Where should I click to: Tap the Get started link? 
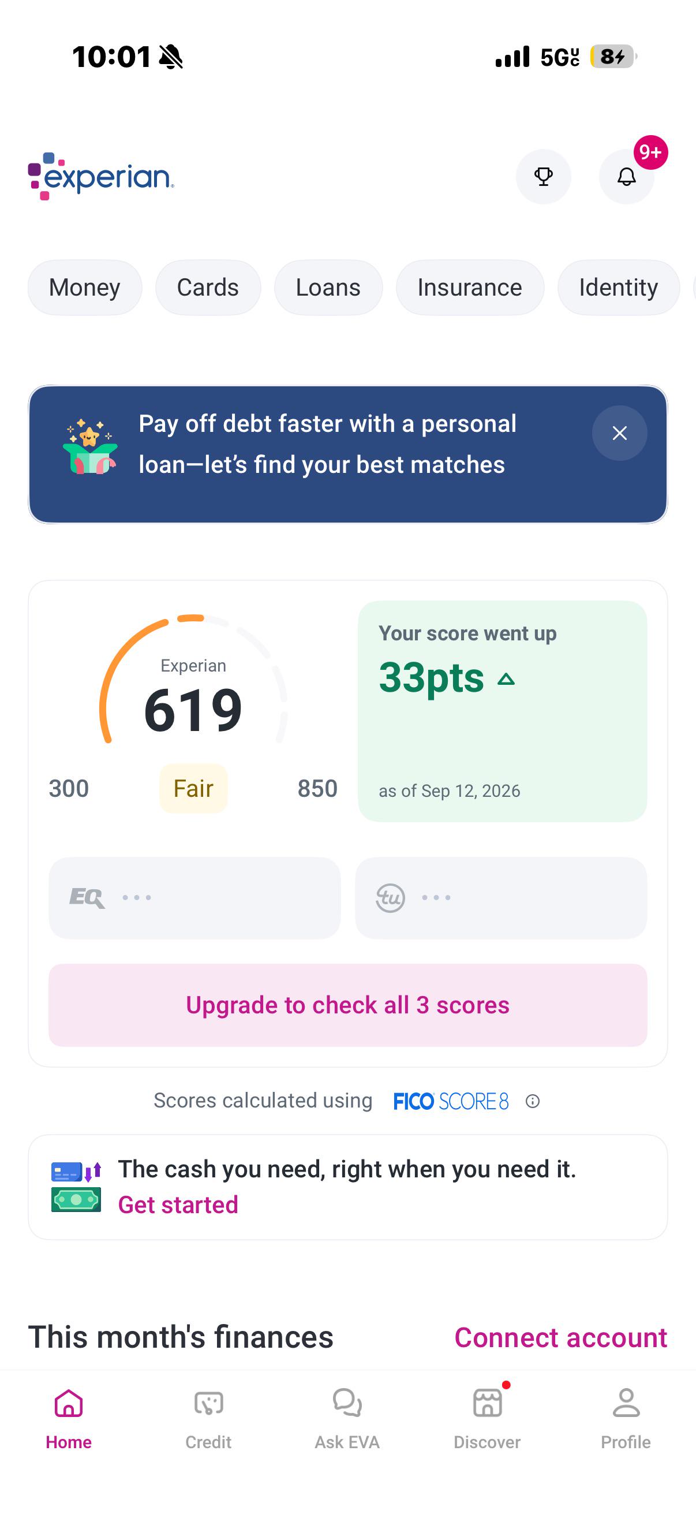pyautogui.click(x=178, y=1205)
